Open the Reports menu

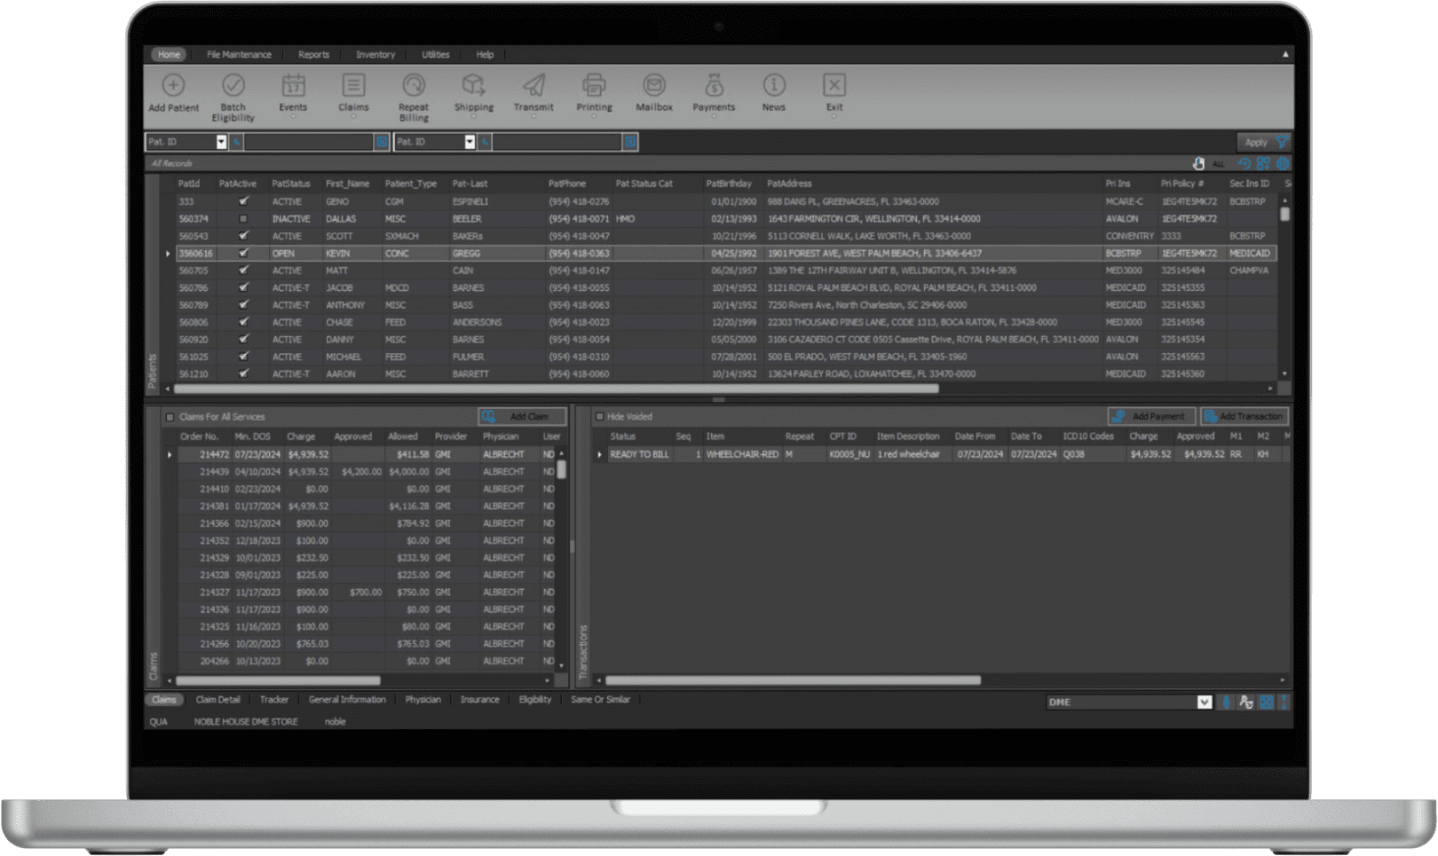tap(313, 54)
